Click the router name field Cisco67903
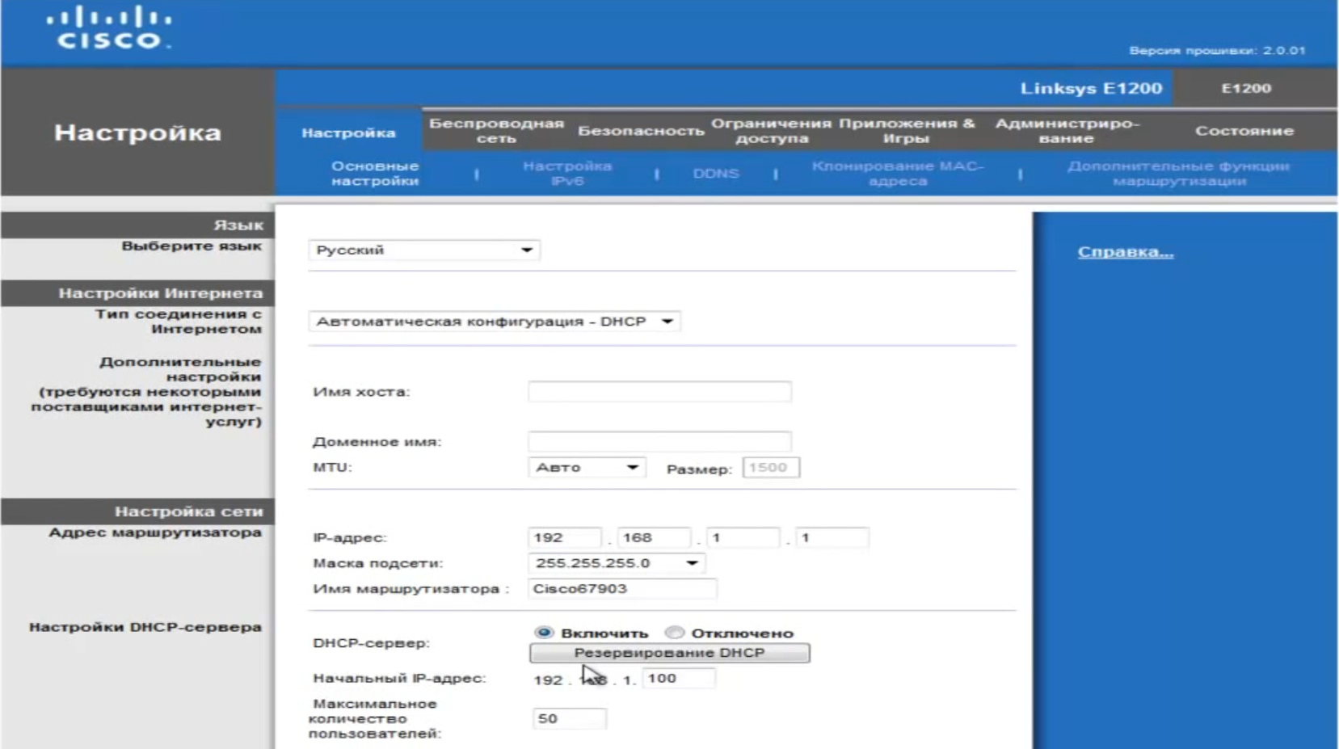This screenshot has width=1339, height=749. click(x=621, y=589)
